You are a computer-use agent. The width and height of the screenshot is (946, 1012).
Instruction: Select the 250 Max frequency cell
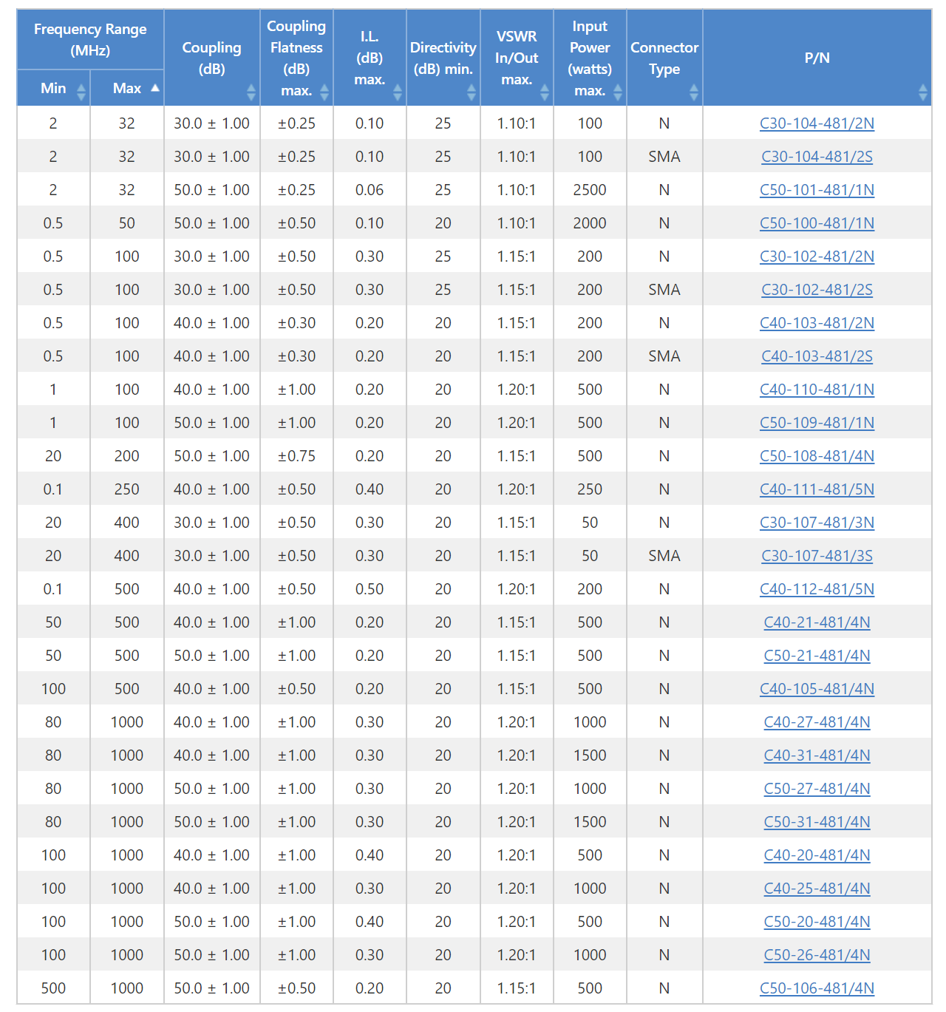tap(127, 489)
